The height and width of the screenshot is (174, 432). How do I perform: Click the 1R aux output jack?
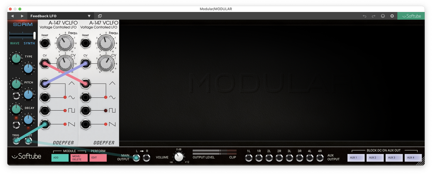259,158
